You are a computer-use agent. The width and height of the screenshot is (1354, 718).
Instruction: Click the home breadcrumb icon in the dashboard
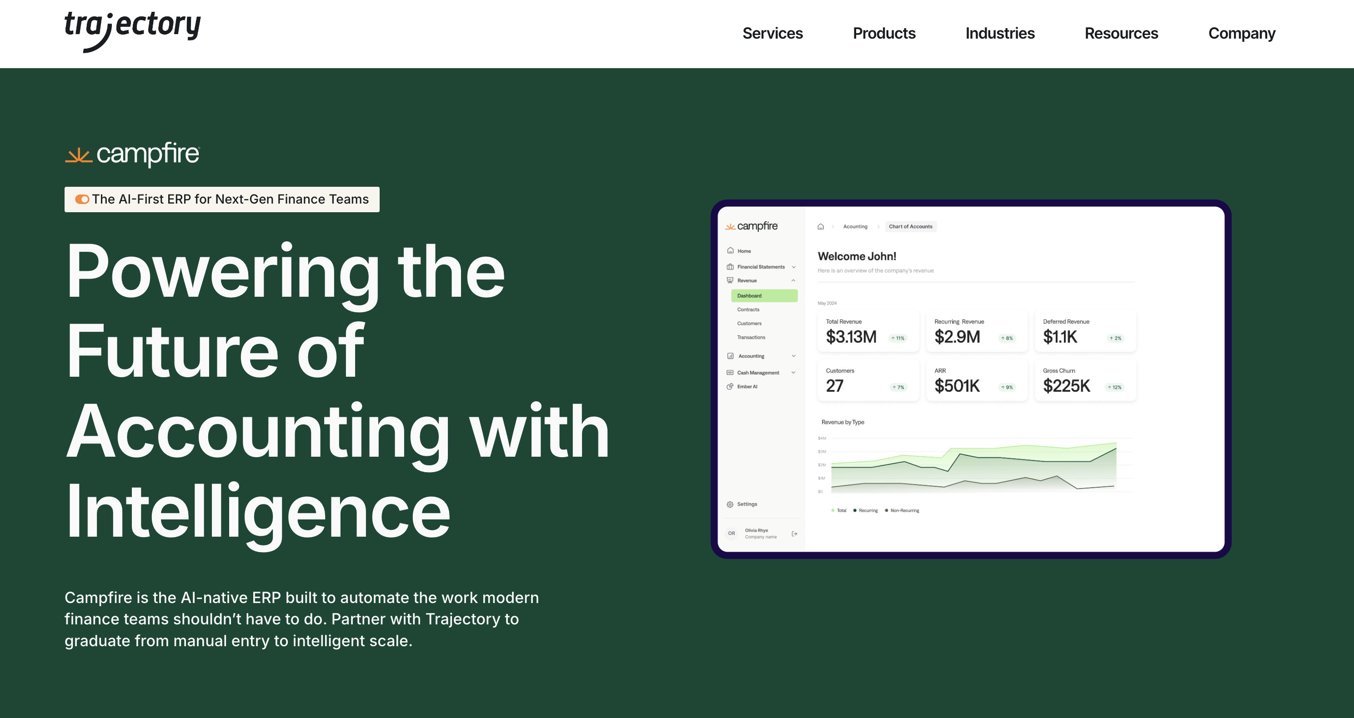[x=821, y=227]
